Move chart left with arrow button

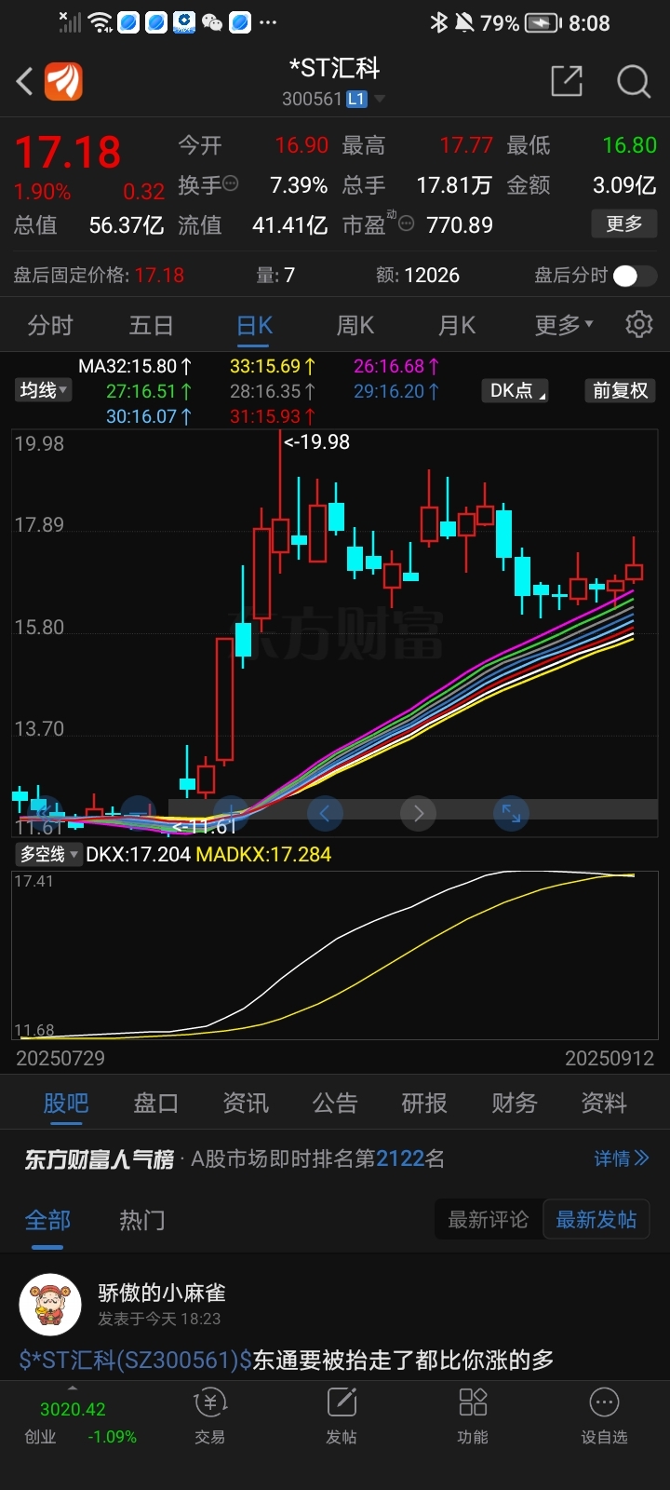coord(325,814)
